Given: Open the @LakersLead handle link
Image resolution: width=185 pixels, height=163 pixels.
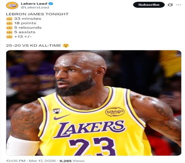Looking at the screenshot, I should click(35, 7).
